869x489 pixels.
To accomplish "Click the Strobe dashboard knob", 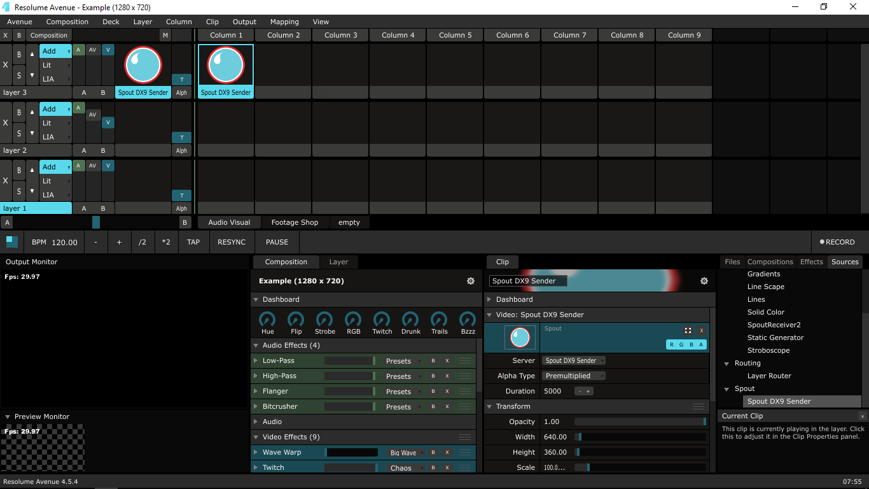I will [324, 320].
